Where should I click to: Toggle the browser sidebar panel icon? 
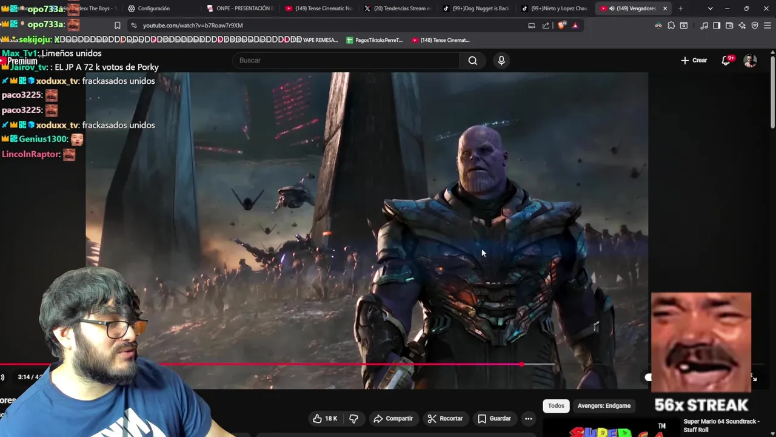coord(717,25)
